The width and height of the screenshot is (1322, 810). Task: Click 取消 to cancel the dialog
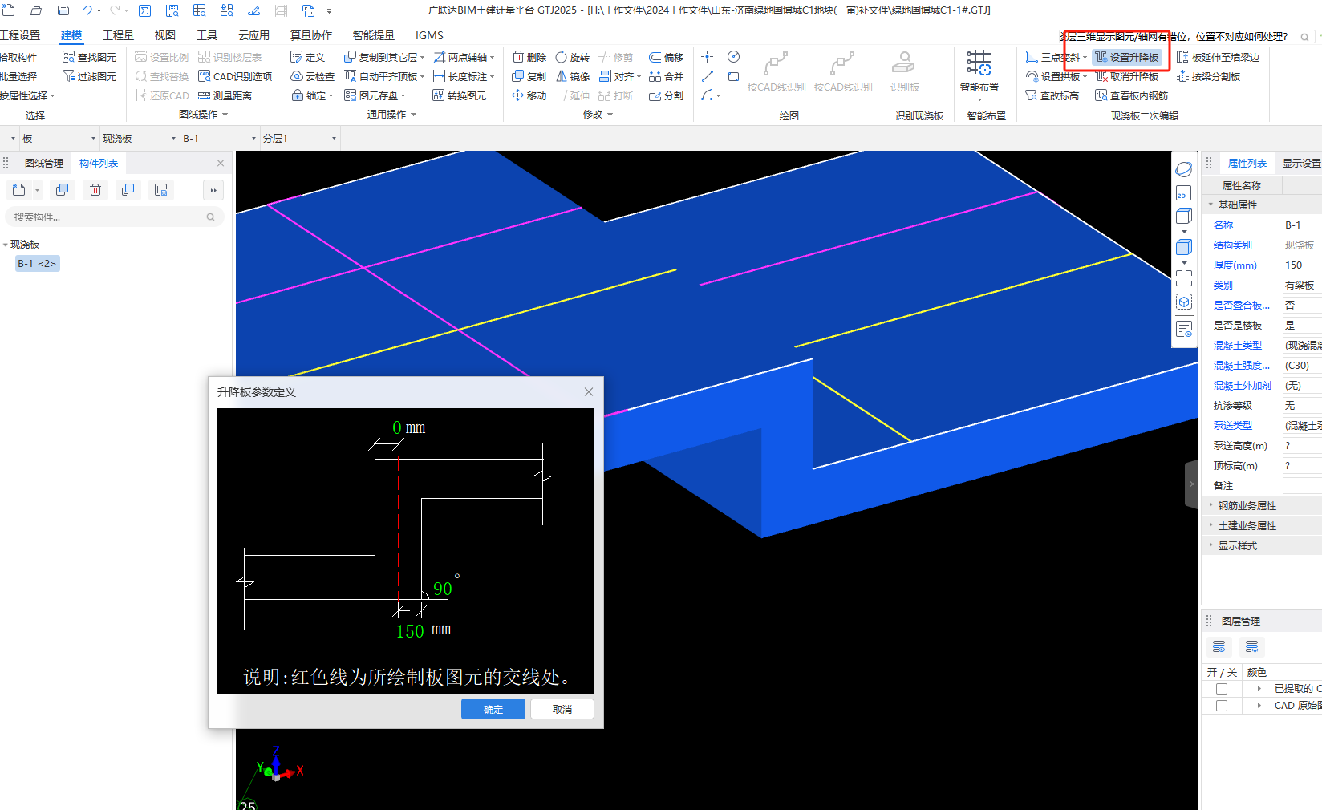(562, 709)
